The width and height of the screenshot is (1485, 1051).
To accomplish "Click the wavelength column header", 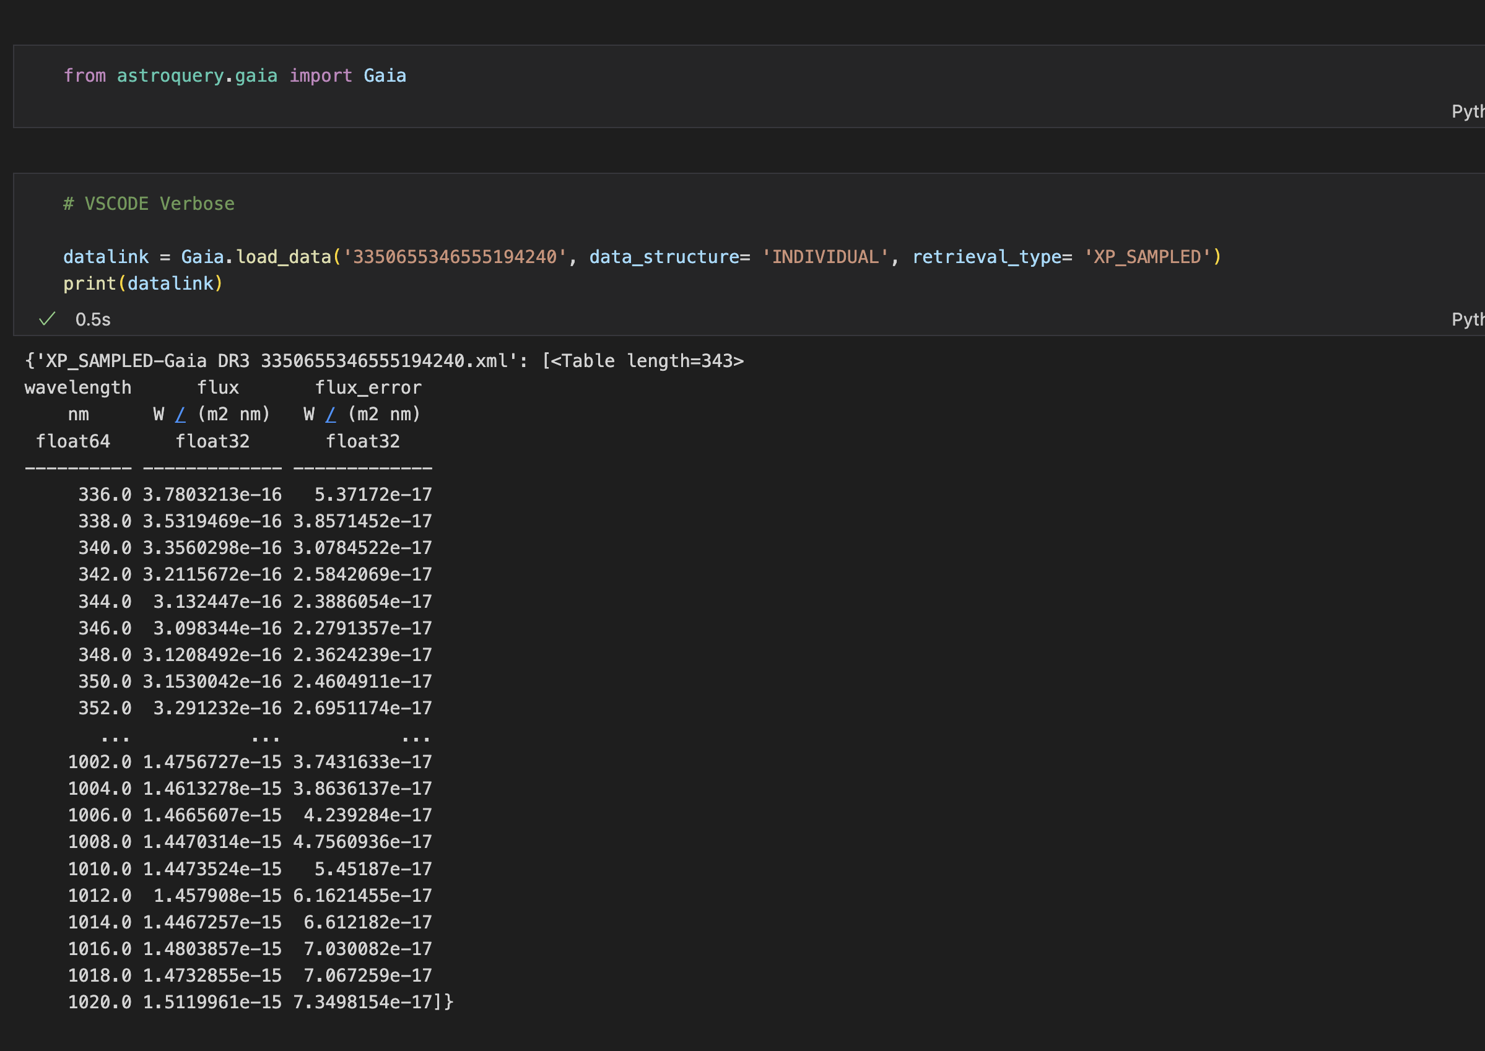I will coord(77,386).
